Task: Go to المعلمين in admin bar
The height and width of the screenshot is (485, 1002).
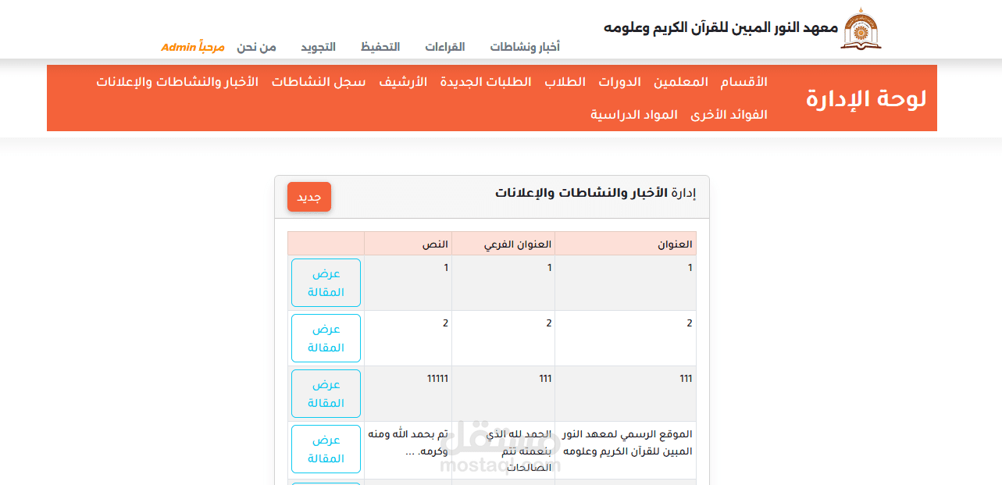Action: click(x=681, y=81)
